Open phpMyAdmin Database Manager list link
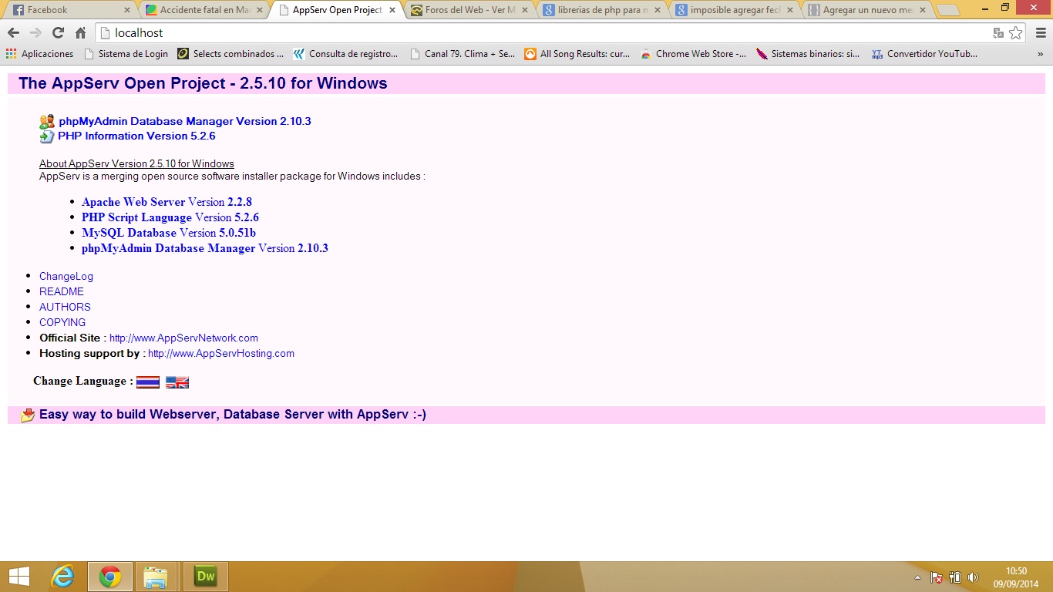The image size is (1053, 592). [x=205, y=248]
